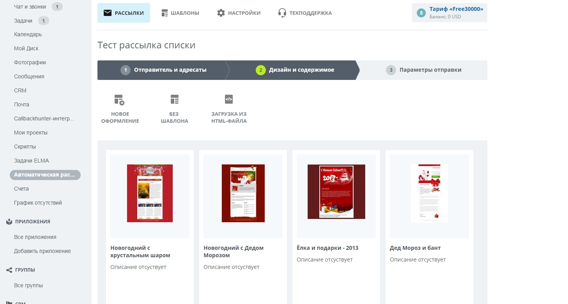Click the Шаблоны template icon
The width and height of the screenshot is (568, 304).
coord(165,13)
